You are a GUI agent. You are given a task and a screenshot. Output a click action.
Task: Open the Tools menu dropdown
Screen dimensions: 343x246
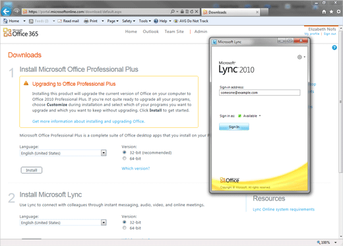[145, 21]
